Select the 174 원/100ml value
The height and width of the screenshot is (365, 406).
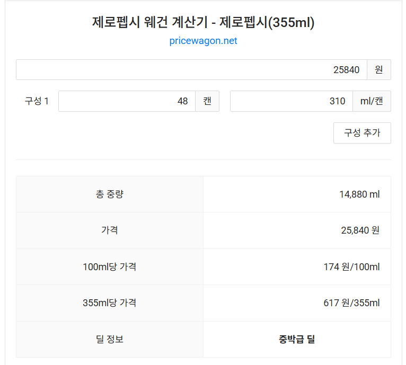(351, 266)
